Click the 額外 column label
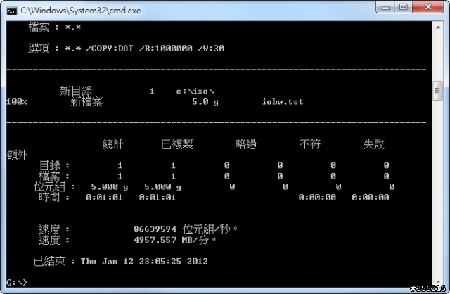 tap(17, 155)
